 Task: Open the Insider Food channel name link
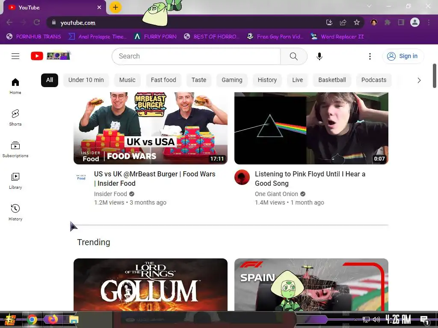click(111, 194)
